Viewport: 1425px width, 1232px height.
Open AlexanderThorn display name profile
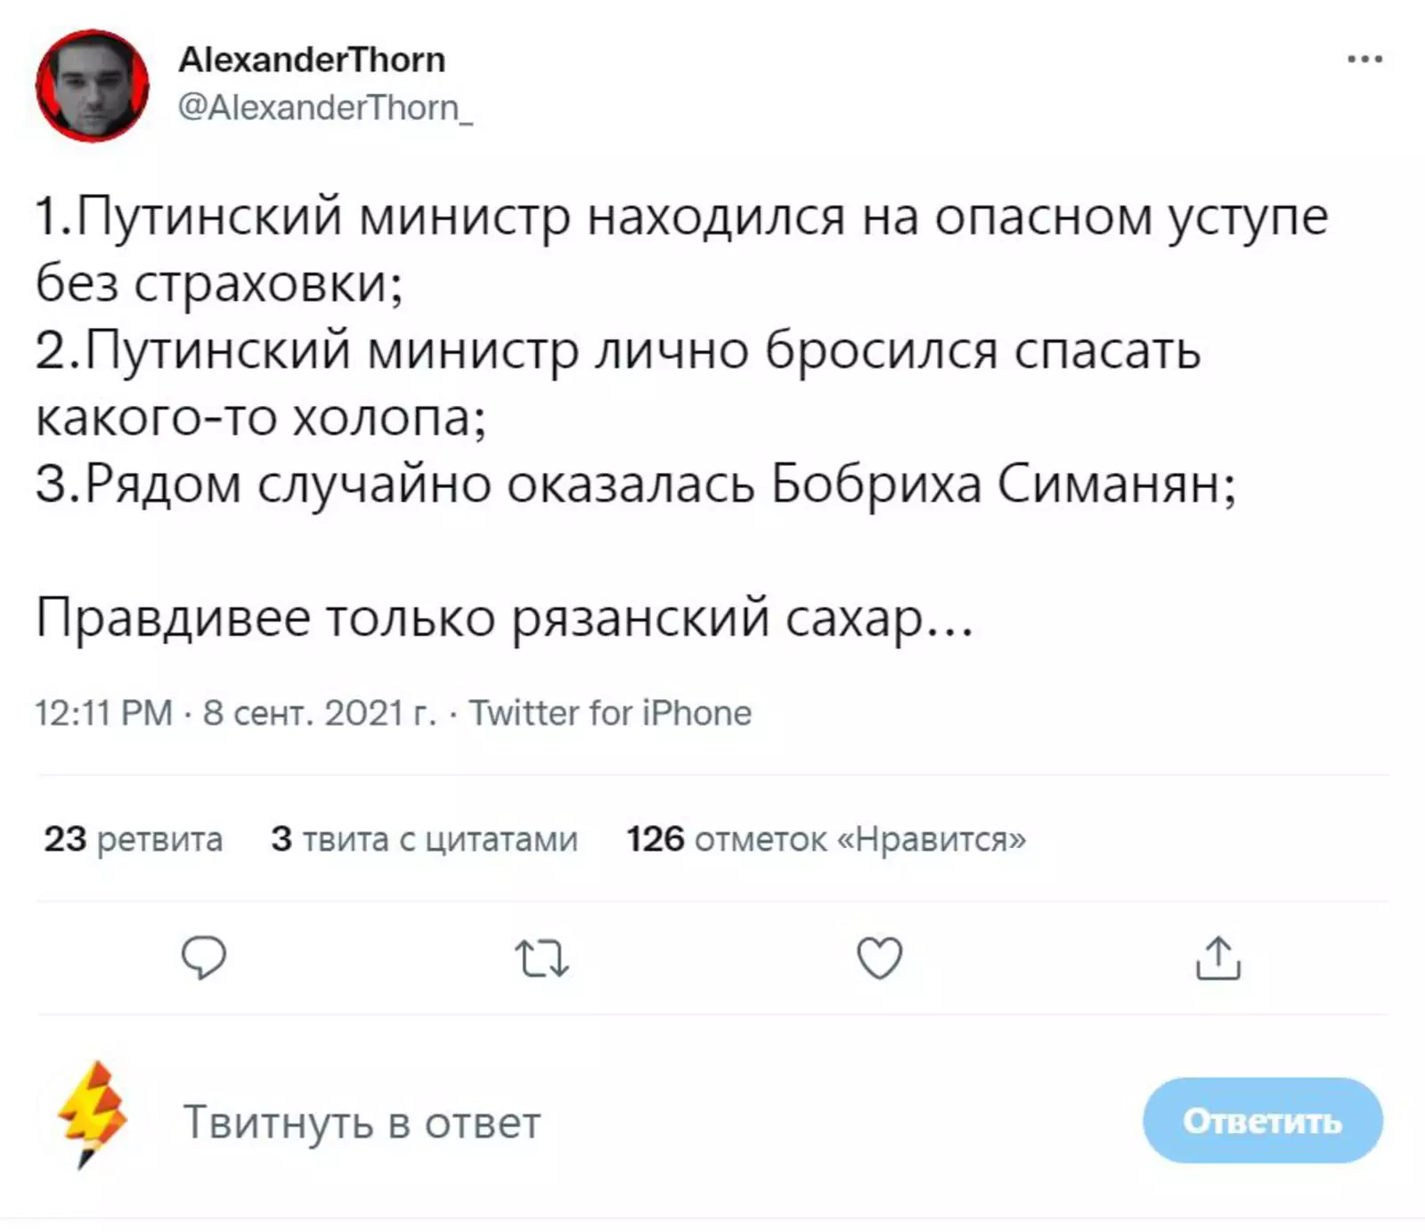click(x=312, y=60)
